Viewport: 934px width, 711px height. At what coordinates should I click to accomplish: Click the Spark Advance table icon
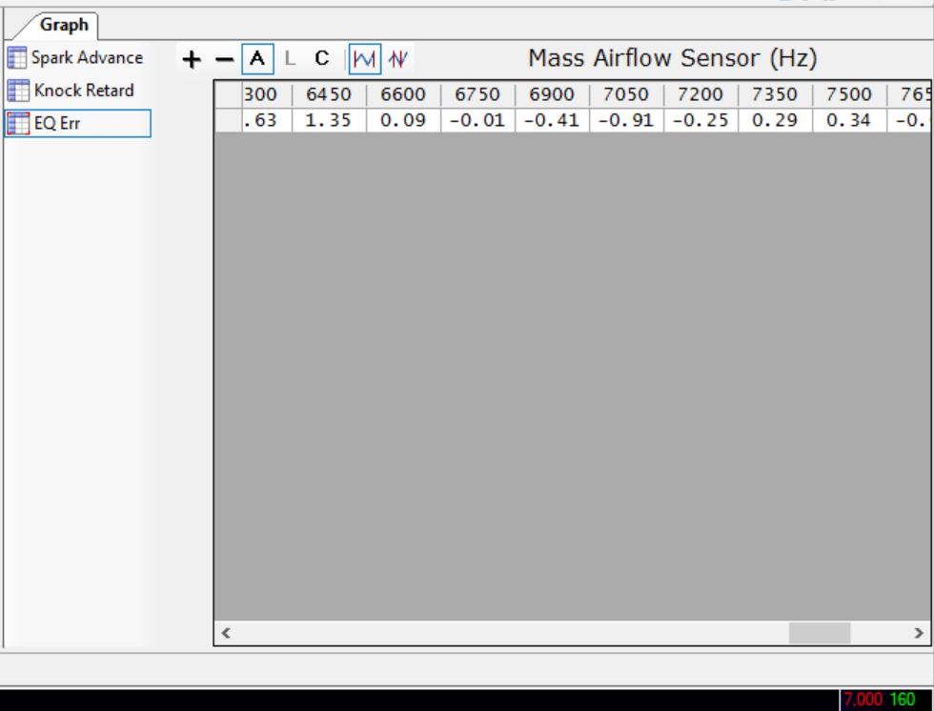click(17, 58)
